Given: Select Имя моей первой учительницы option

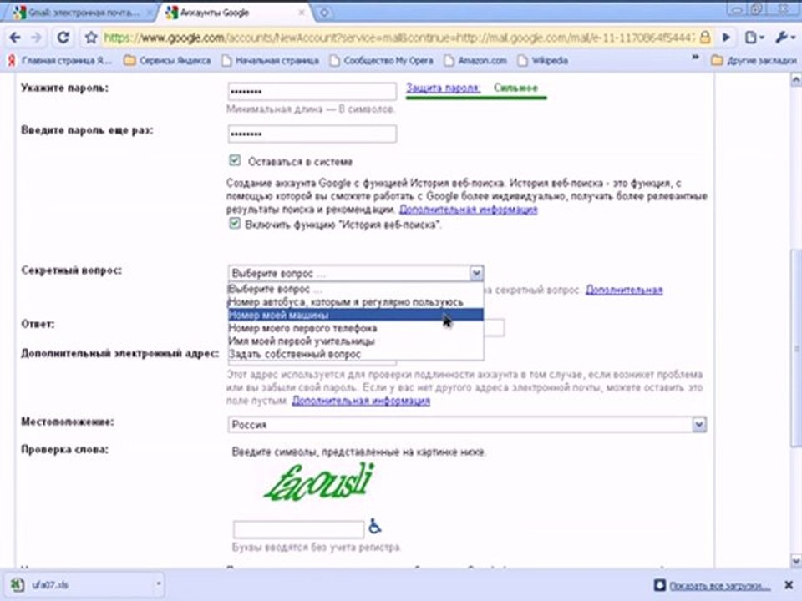Looking at the screenshot, I should click(x=356, y=341).
